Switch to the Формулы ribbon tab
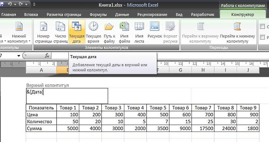 98,15
